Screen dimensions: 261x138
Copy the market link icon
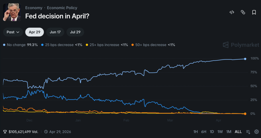243,12
